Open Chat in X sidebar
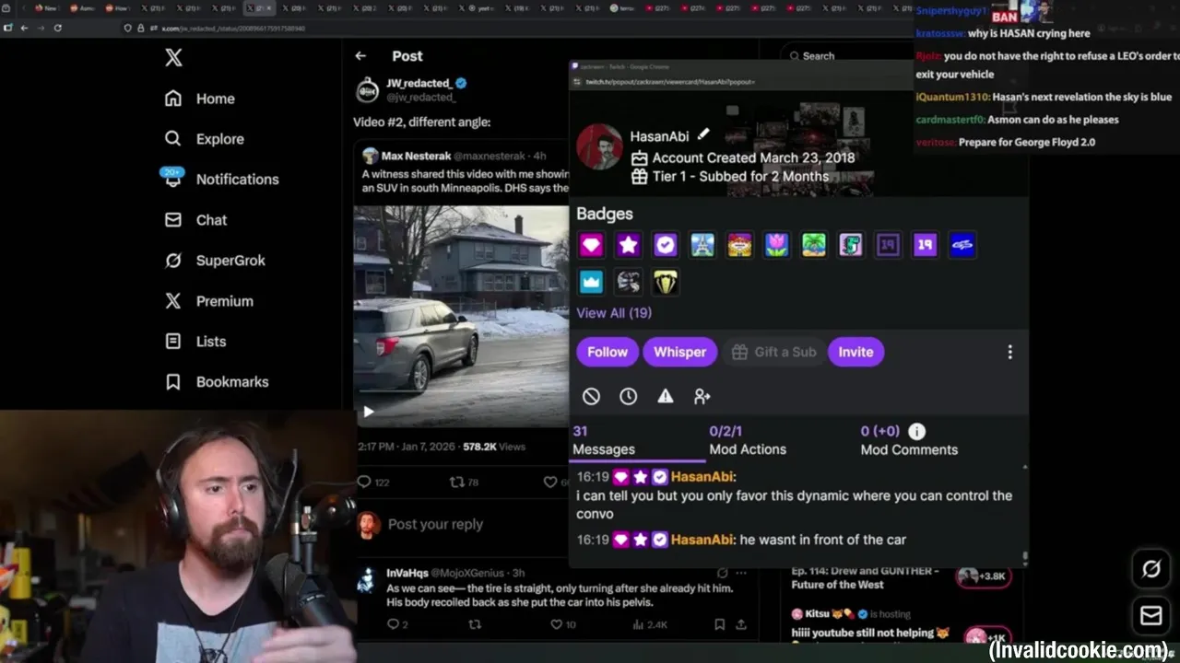 pos(195,220)
